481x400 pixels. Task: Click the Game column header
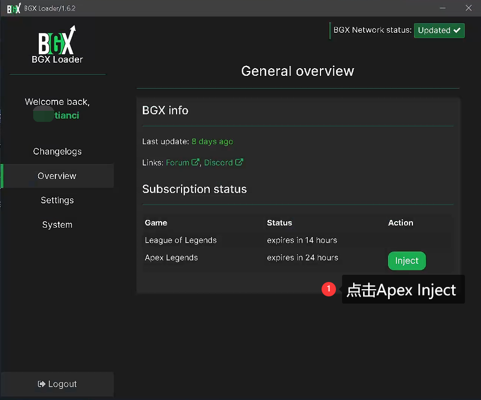pos(156,223)
